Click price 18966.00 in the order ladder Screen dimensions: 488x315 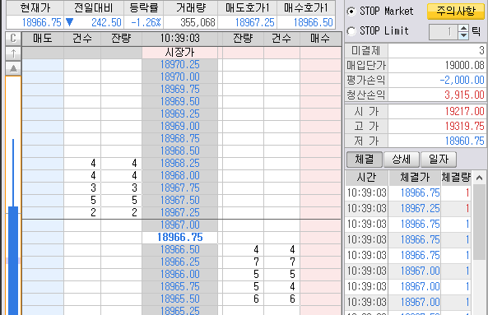(x=179, y=274)
